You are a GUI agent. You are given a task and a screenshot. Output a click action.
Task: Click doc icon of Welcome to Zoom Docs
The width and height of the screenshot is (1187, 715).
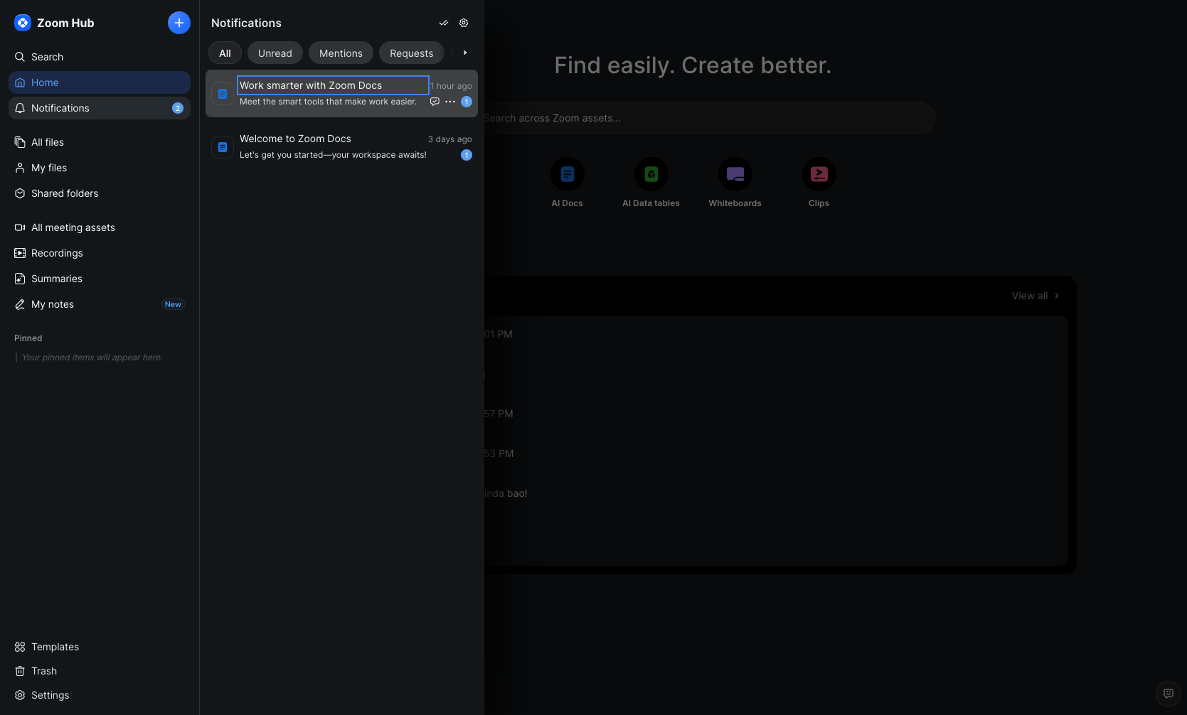pyautogui.click(x=223, y=147)
